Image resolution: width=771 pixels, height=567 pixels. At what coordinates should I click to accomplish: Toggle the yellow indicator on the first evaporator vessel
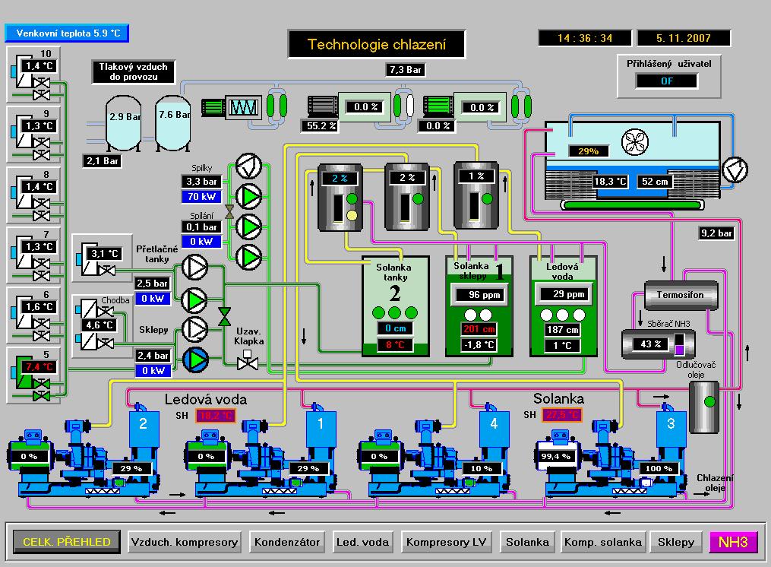[352, 215]
